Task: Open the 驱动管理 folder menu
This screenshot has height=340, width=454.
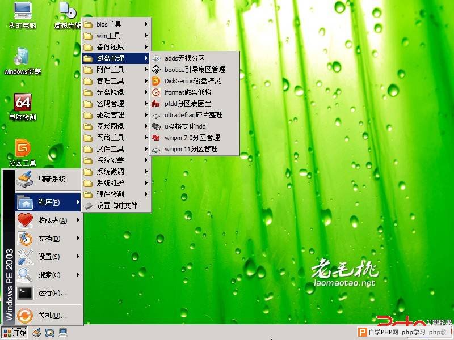Action: 116,115
